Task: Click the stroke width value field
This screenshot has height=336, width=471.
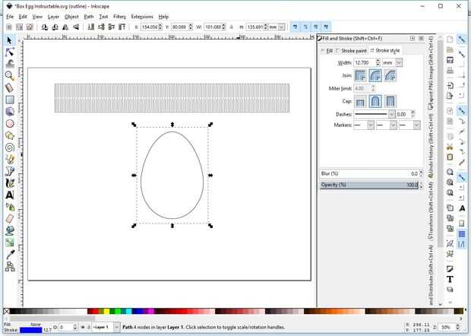Action: click(x=365, y=63)
